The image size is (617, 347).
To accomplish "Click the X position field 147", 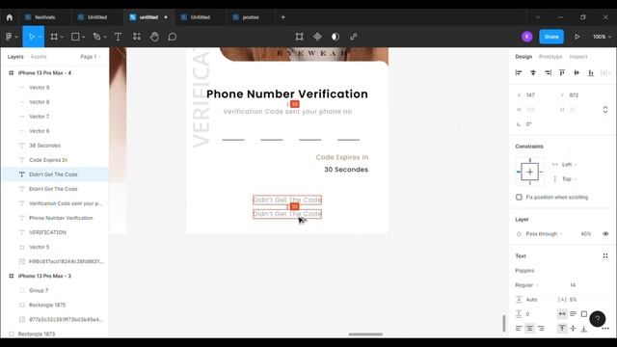I will tap(530, 95).
